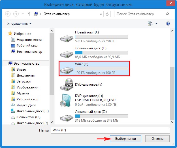Click the Избранное star icon
The height and width of the screenshot is (148, 177).
[x=10, y=33]
